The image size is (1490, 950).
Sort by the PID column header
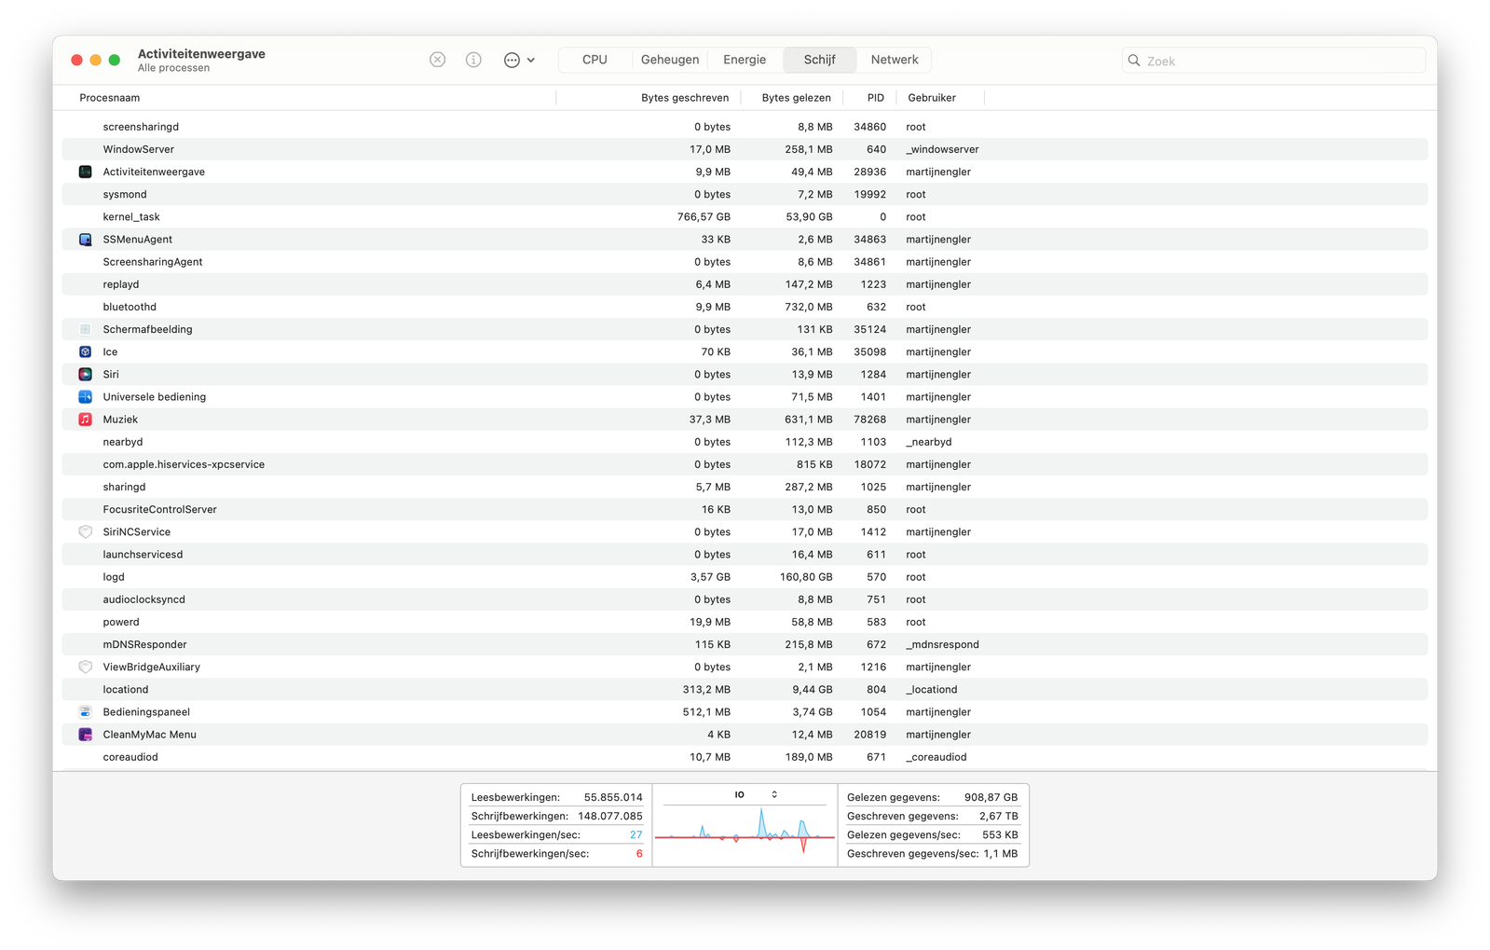pos(875,98)
